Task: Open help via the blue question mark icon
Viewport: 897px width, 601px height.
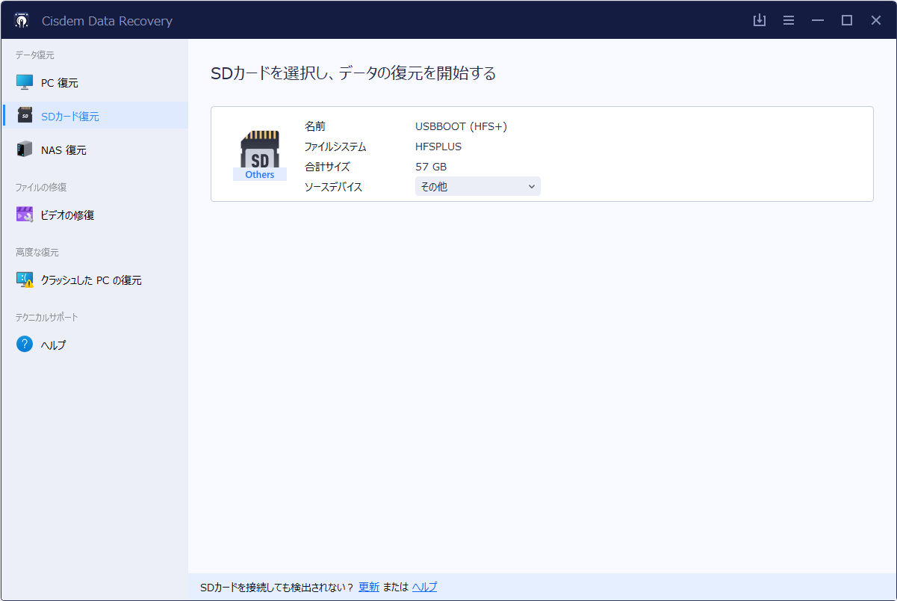Action: pos(25,345)
